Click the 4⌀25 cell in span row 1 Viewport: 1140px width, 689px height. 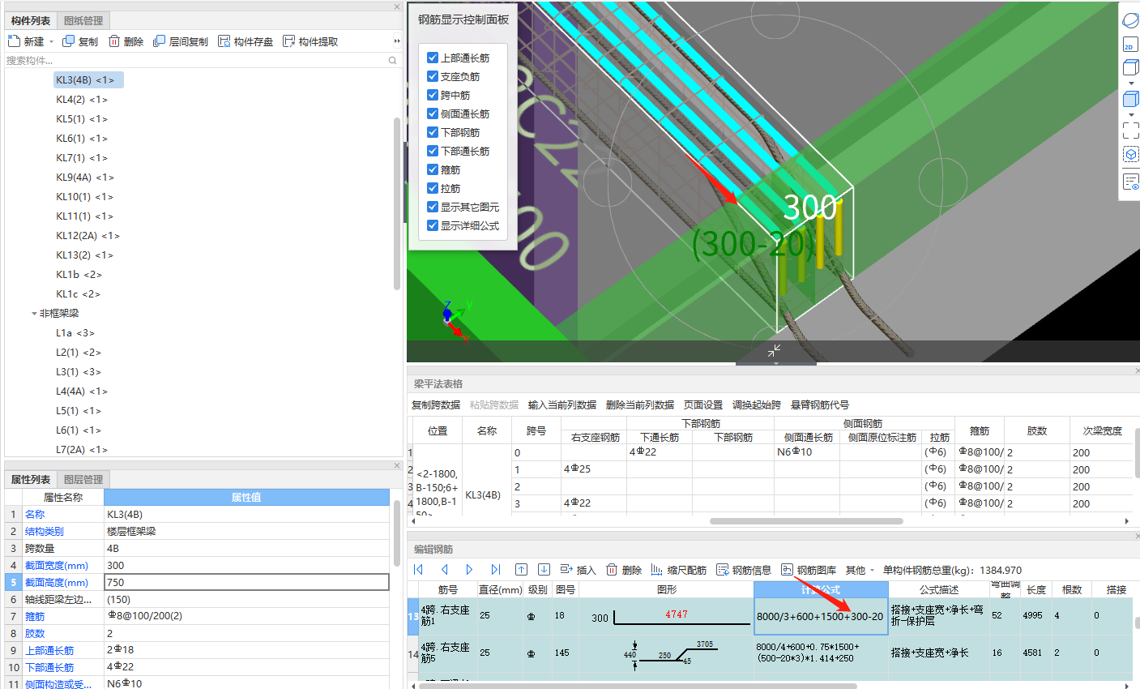click(594, 469)
